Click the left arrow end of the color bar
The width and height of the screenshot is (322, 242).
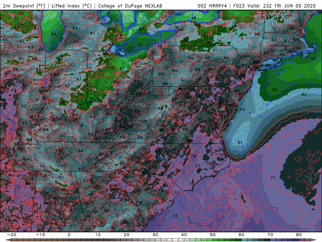point(8,240)
